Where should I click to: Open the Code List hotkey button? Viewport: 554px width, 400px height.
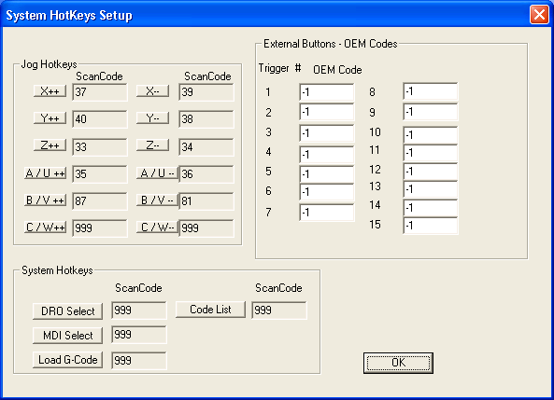210,310
